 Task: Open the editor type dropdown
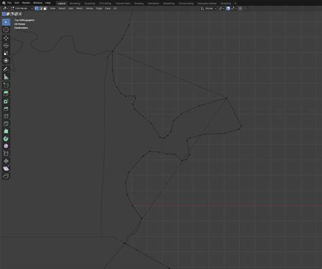(5, 8)
